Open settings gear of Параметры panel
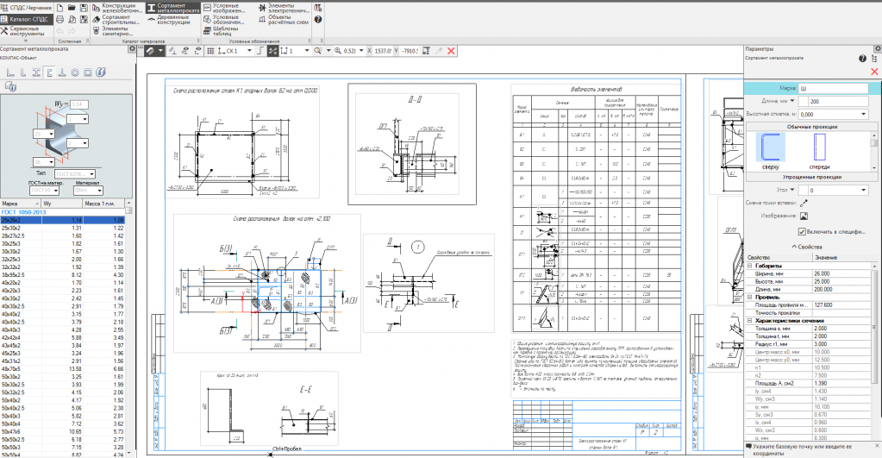 [x=878, y=49]
